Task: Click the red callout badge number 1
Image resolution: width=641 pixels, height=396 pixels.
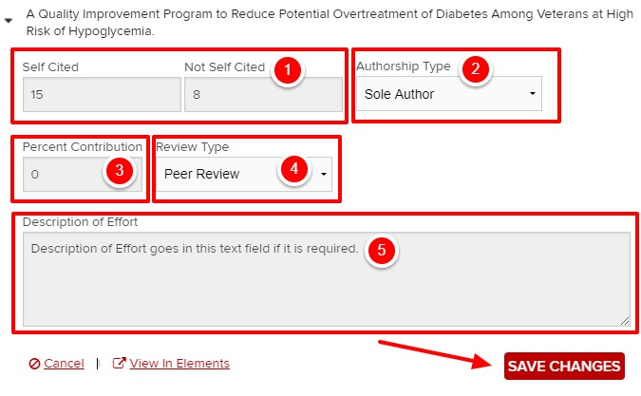Action: (x=287, y=70)
